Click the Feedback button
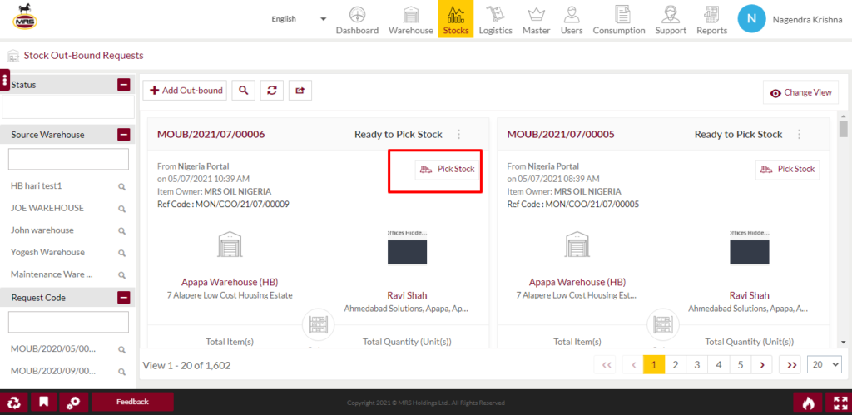The height and width of the screenshot is (415, 852). [132, 402]
